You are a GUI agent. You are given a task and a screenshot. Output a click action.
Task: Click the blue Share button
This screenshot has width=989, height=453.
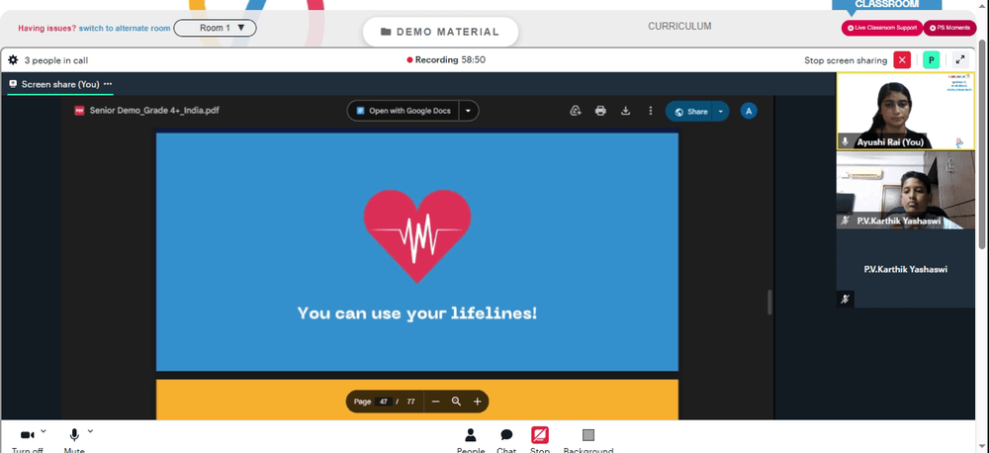pos(689,112)
